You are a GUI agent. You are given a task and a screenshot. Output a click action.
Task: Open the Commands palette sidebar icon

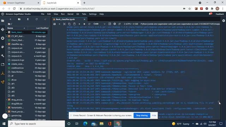tap(2, 47)
